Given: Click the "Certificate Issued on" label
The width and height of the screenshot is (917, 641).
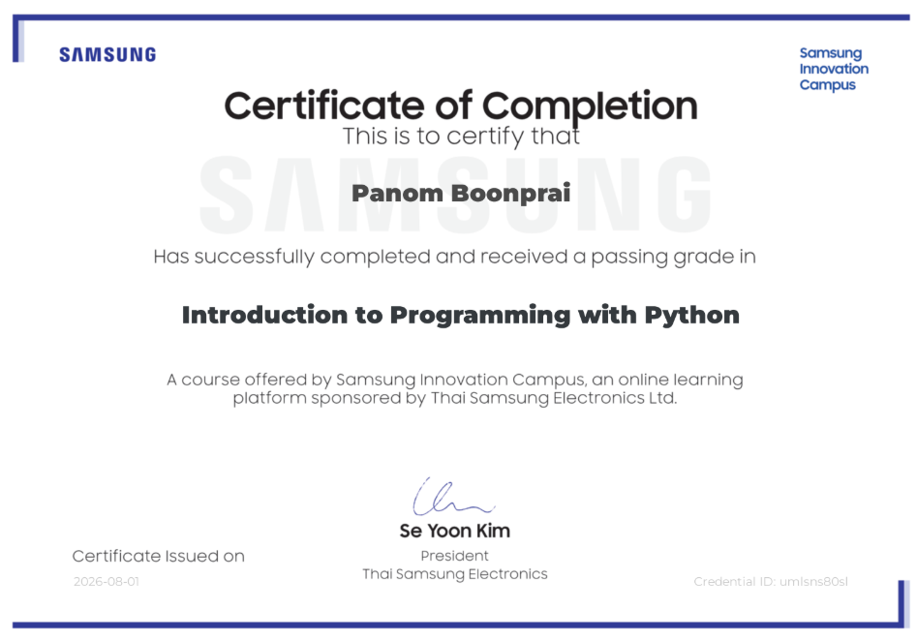Looking at the screenshot, I should (x=159, y=556).
